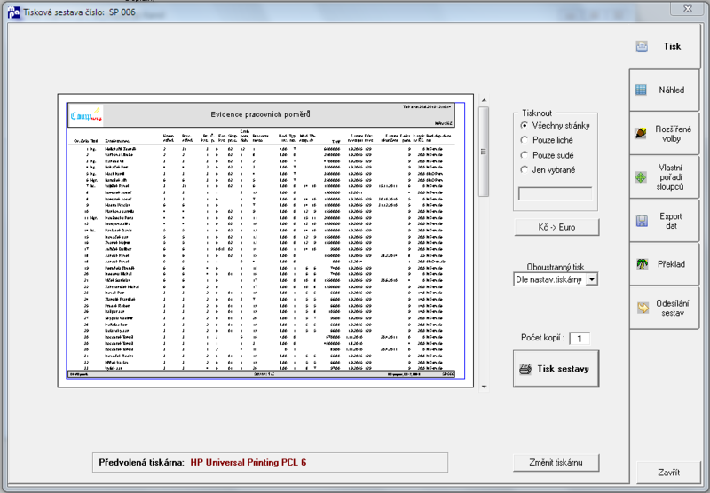
Task: Click the application icon in title bar
Action: 13,12
